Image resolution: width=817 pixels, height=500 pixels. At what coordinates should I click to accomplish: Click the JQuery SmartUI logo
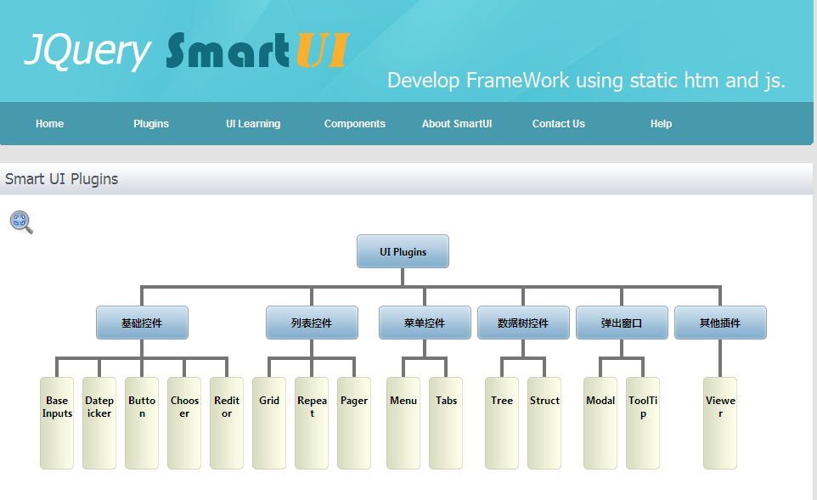coord(187,51)
